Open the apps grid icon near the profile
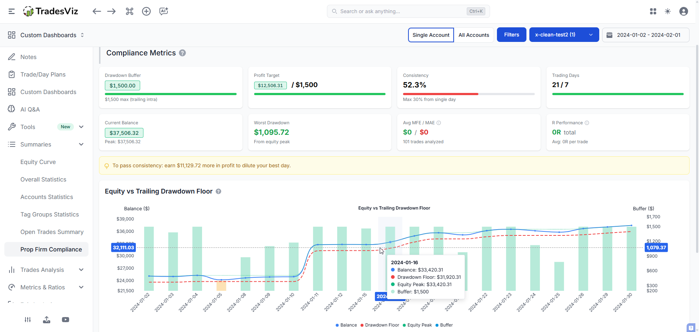The image size is (699, 332). (x=653, y=11)
